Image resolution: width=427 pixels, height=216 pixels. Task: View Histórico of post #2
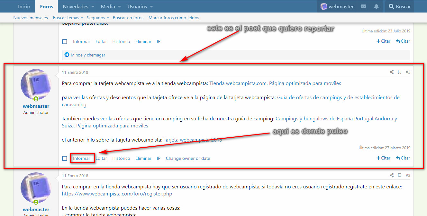tap(121, 158)
